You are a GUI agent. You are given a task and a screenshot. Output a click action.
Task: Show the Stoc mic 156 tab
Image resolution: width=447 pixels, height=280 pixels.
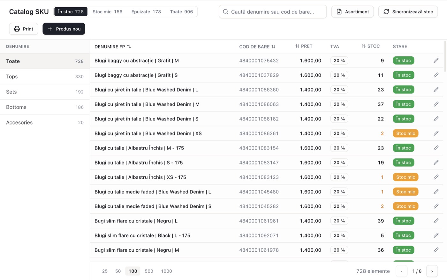click(x=107, y=12)
